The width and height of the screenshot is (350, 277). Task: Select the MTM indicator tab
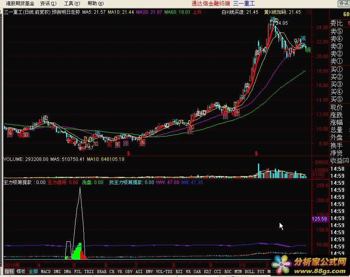[x=238, y=272]
